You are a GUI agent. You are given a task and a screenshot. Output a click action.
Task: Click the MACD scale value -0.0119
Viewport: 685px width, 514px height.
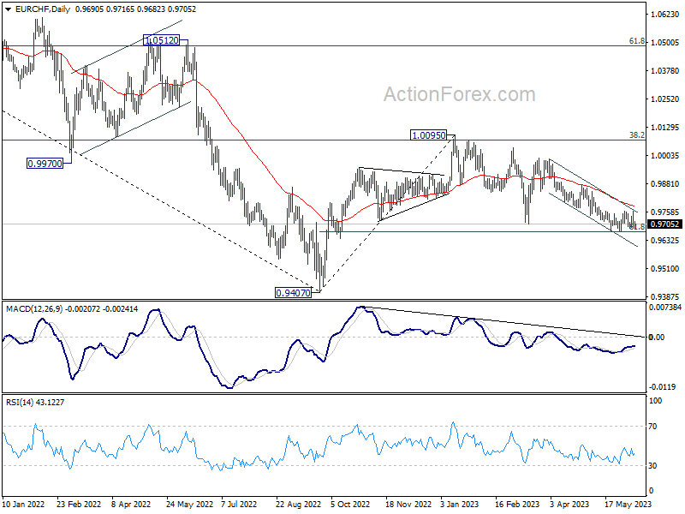pos(662,387)
